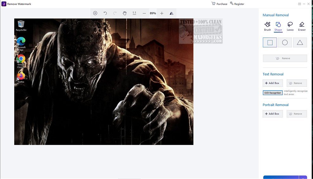Activate the hand pan tool
Viewport: 313px width, 179px height.
[125, 13]
